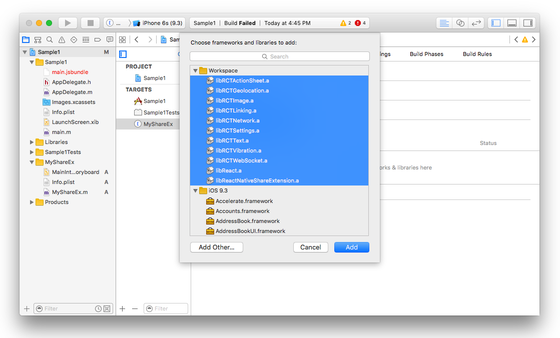This screenshot has width=560, height=338.
Task: Show the Project navigator
Action: click(26, 39)
